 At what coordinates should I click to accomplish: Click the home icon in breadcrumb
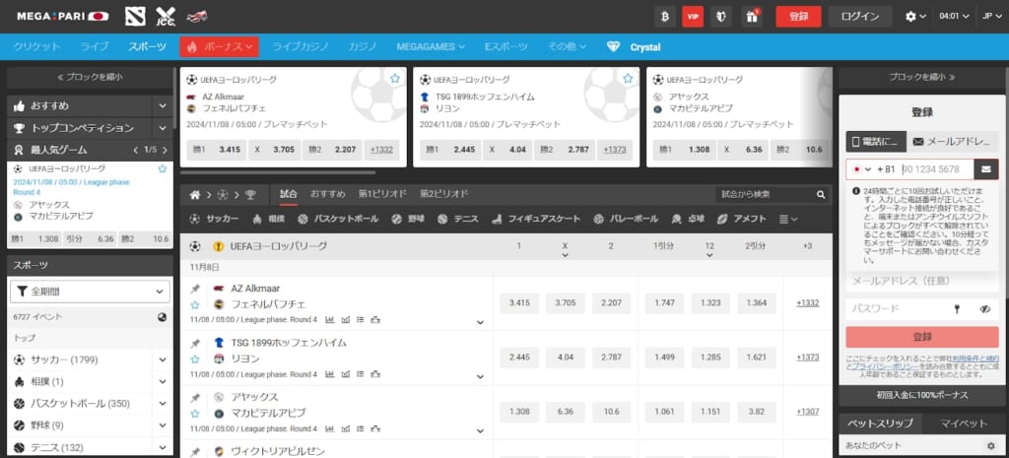(x=195, y=194)
